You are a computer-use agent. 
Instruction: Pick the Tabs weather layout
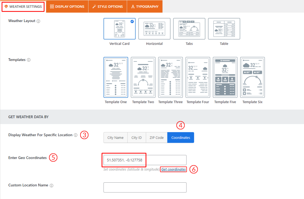[189, 29]
